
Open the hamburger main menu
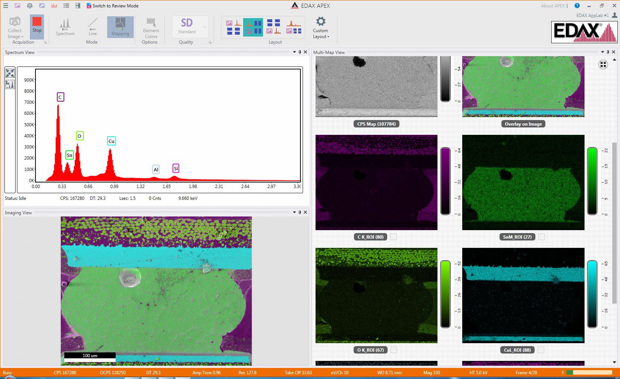point(6,6)
